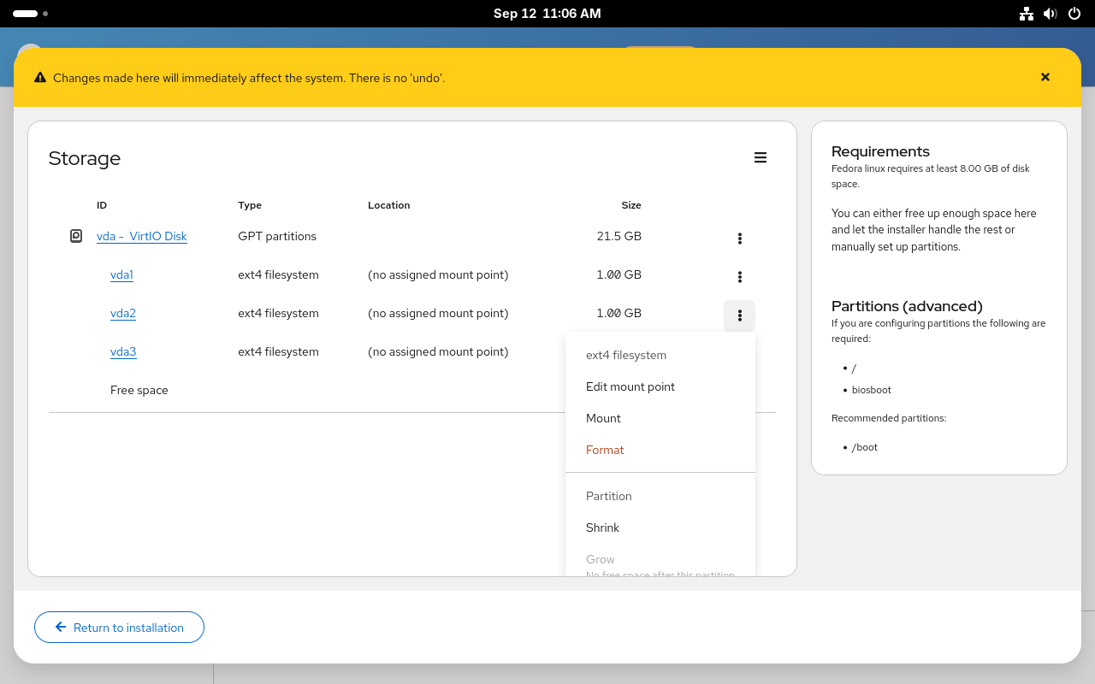Click the ID column header

102,205
